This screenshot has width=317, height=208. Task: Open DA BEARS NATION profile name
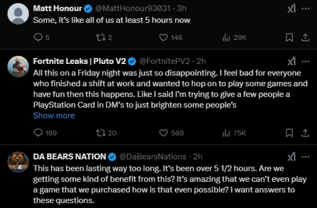[70, 157]
